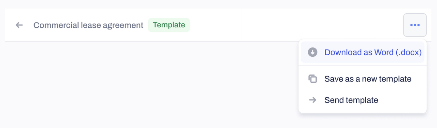
Task: Click the duplicate pages icon in menu
Action: [313, 79]
